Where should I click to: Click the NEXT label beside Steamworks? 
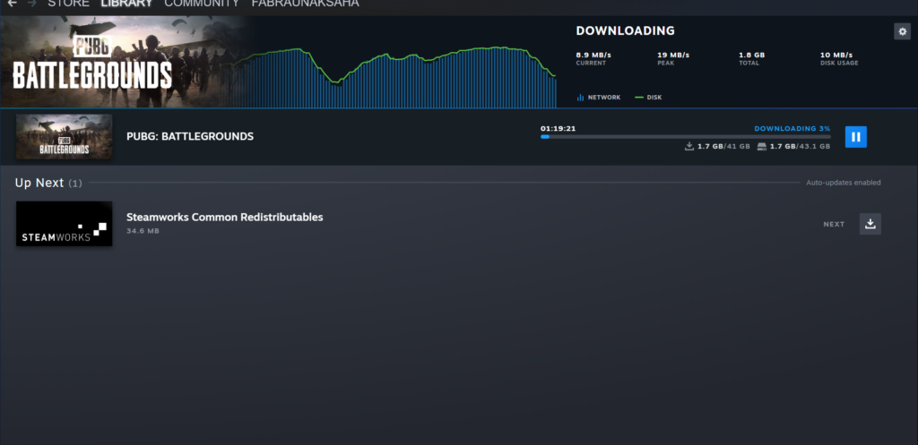[834, 225]
